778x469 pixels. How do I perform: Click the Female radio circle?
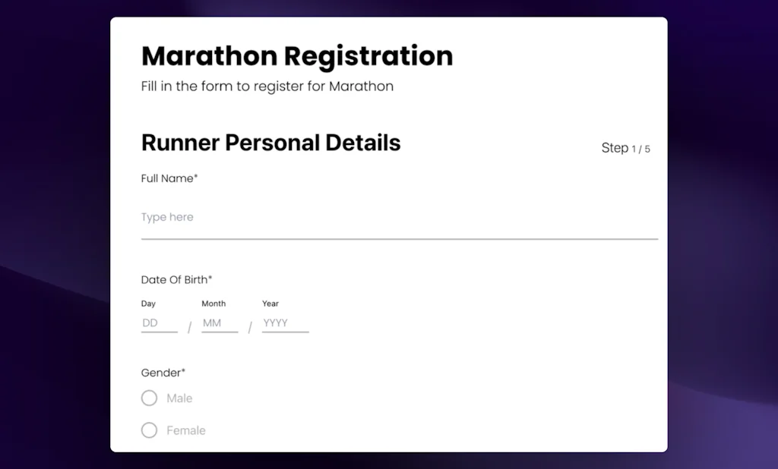pyautogui.click(x=149, y=430)
